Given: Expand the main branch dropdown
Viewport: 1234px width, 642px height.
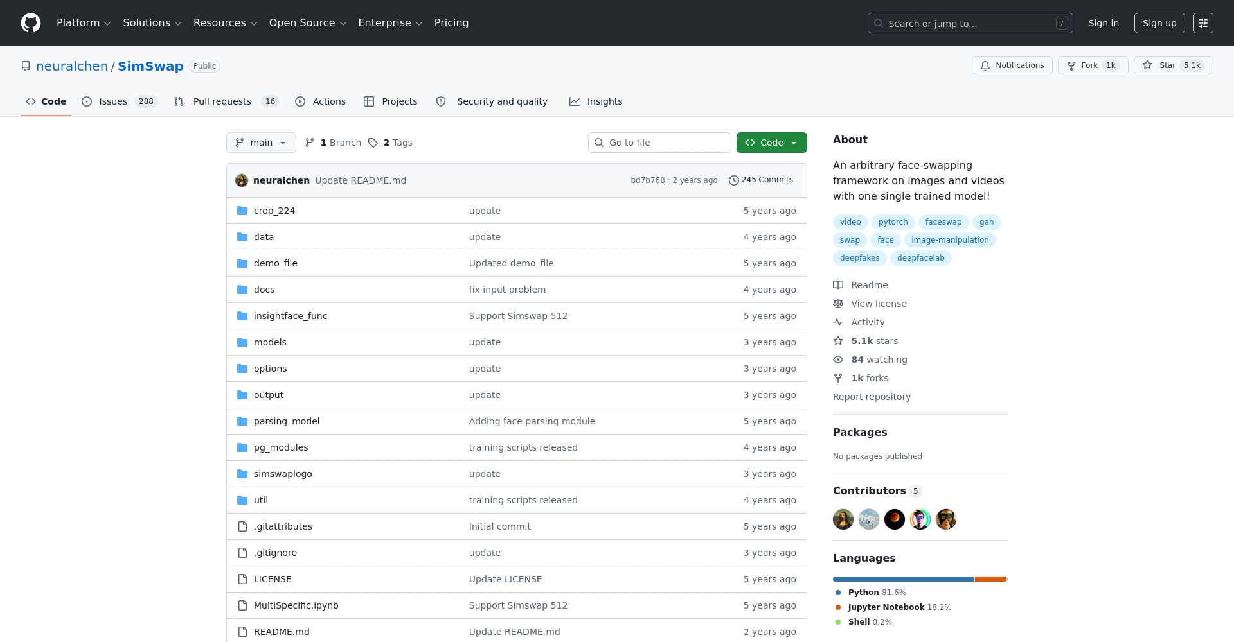Looking at the screenshot, I should (x=261, y=143).
